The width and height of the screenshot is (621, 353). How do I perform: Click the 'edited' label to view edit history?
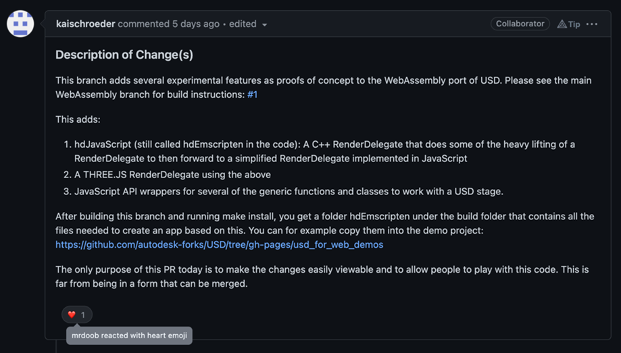[x=242, y=24]
